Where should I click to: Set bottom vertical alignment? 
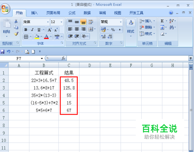coord(83,22)
